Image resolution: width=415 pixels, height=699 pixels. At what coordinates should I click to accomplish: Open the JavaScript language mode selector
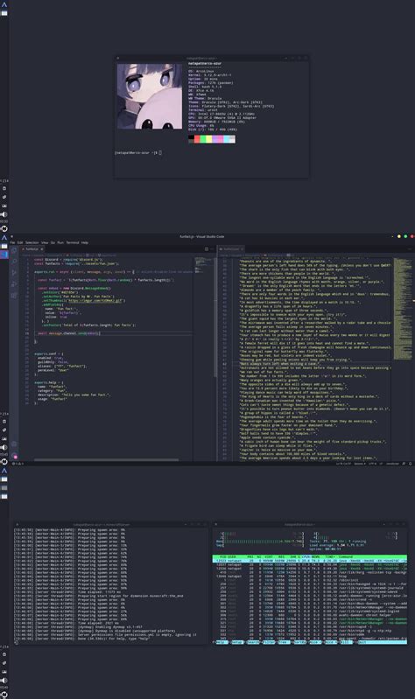tap(393, 464)
